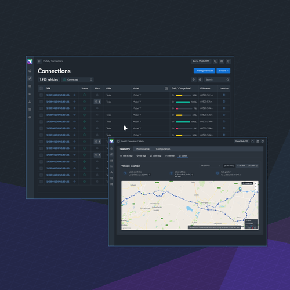Click the 34% charge bar in the first row
This screenshot has width=290, height=290.
183,95
